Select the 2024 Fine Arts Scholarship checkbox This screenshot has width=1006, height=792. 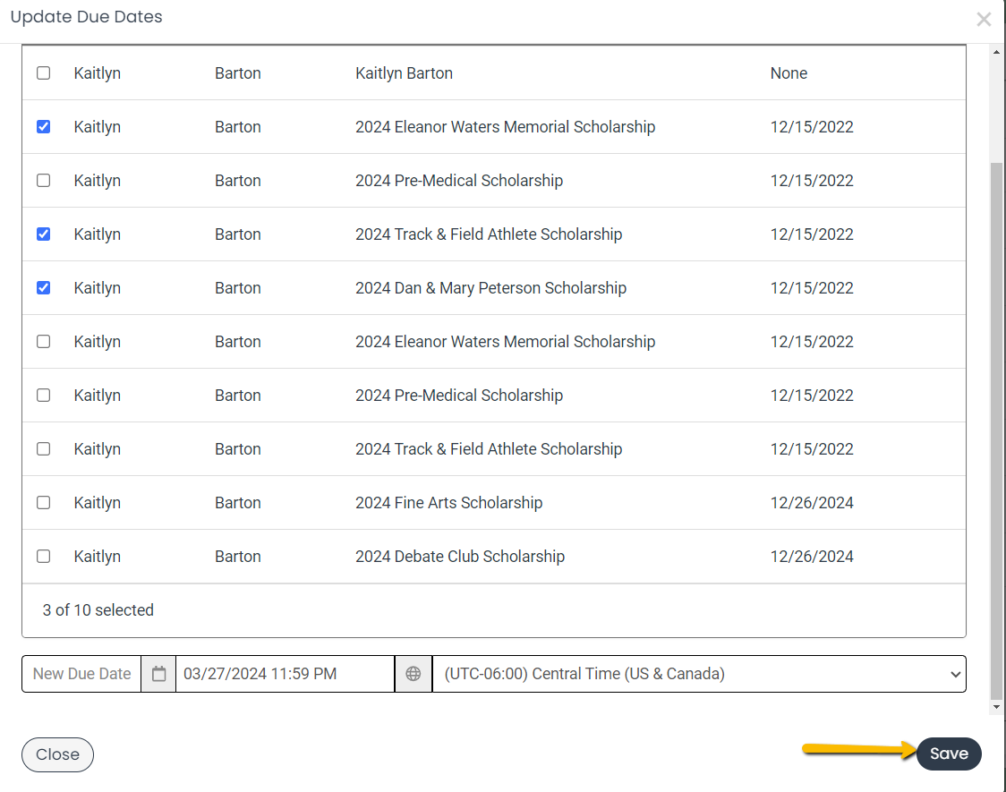pyautogui.click(x=44, y=503)
